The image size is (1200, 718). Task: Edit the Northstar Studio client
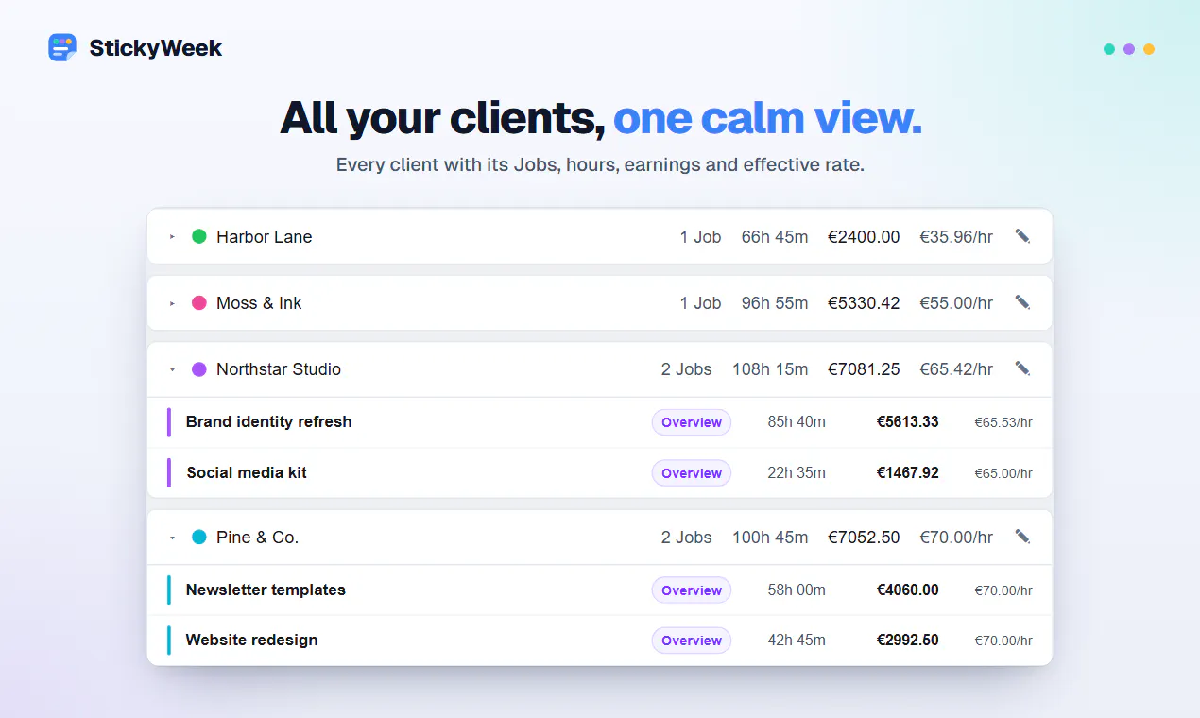coord(1022,368)
